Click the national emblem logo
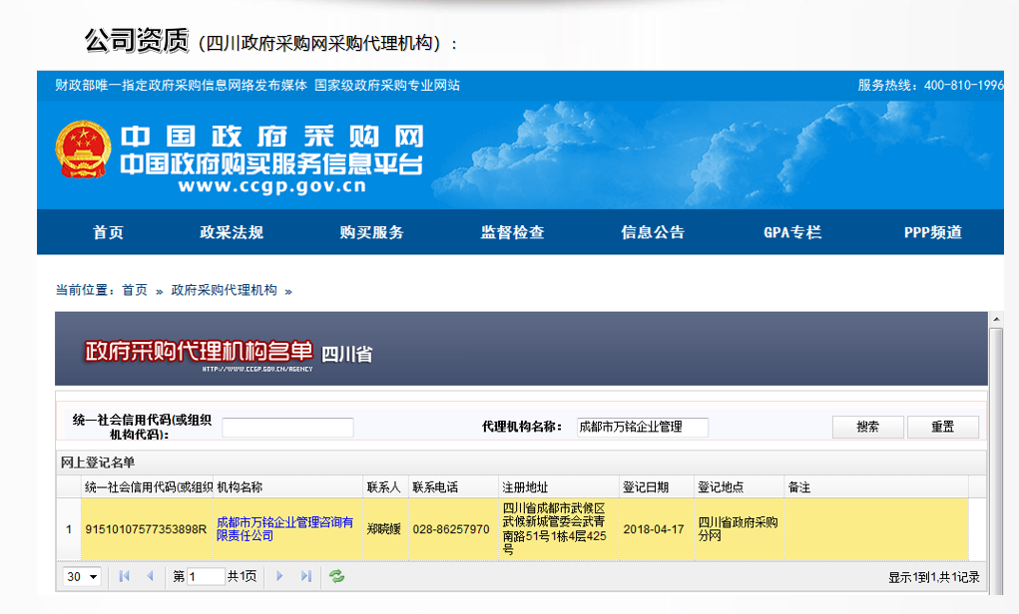The width and height of the screenshot is (1019, 614). 83,154
